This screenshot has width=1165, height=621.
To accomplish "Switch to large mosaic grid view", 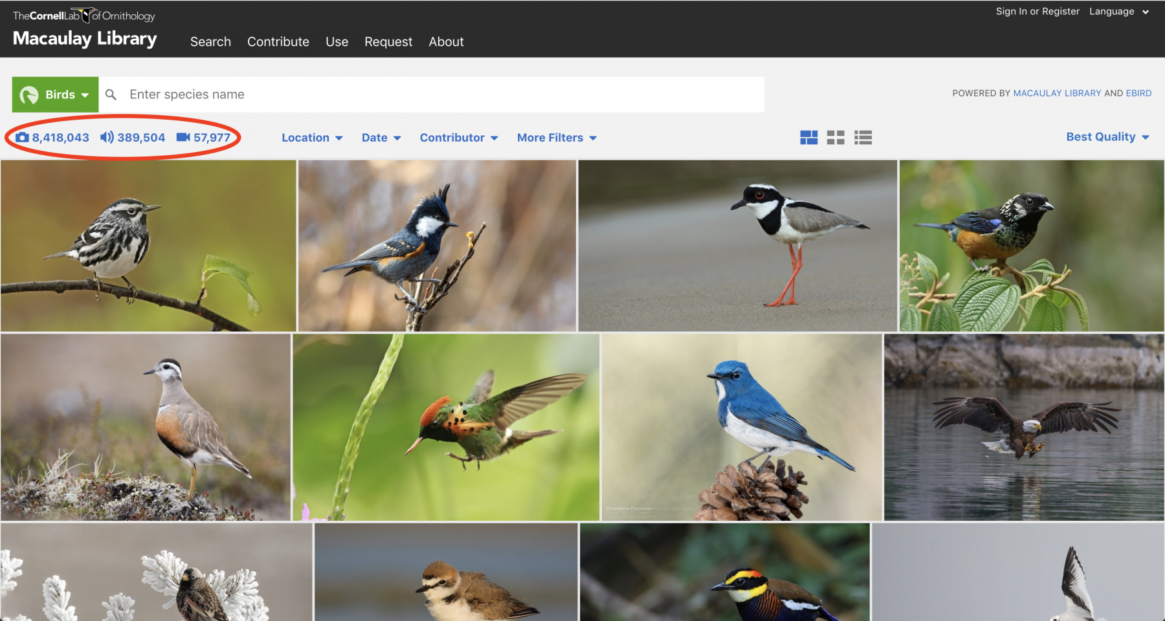I will pyautogui.click(x=808, y=137).
